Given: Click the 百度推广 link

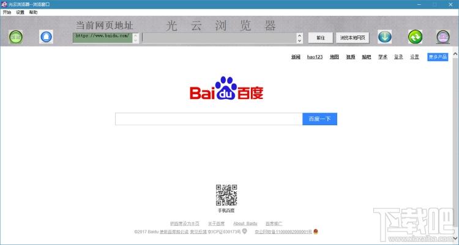Looking at the screenshot, I should [274, 224].
